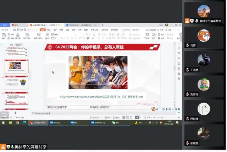Click 马青 participant tile in meeting panel
Viewport: 227px width, 152px height.
coord(204,36)
